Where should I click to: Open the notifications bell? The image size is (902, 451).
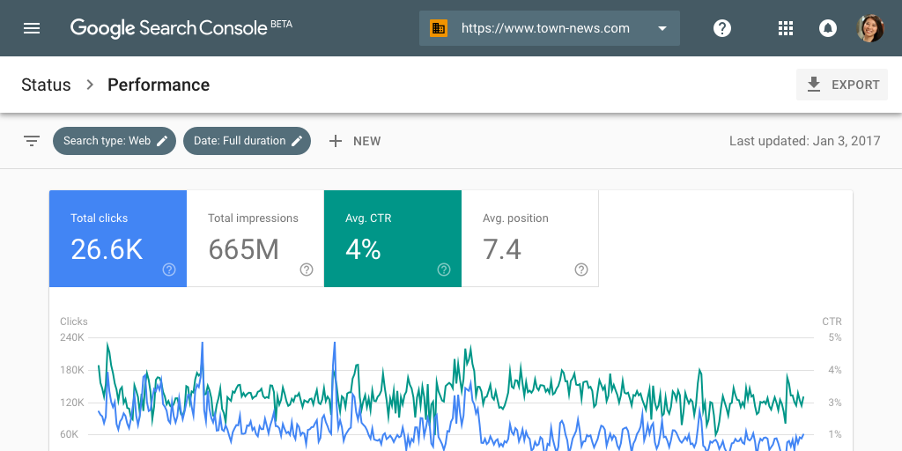click(828, 28)
